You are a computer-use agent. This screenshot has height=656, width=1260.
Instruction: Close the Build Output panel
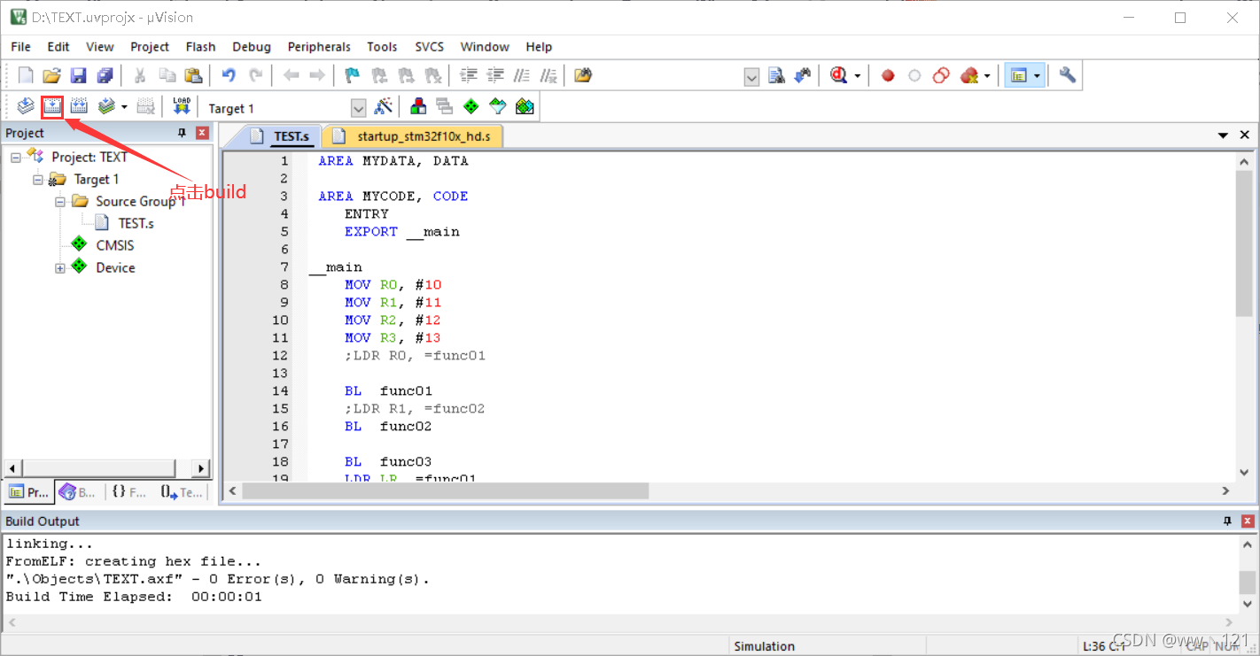[1248, 521]
